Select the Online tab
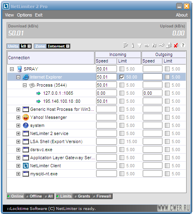193x214 pixels. click(x=16, y=196)
